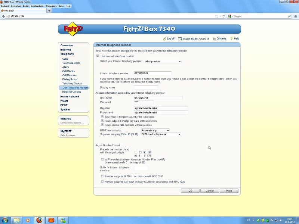This screenshot has width=299, height=224.
Task: Click the Proxy server input field
Action: coord(161,113)
